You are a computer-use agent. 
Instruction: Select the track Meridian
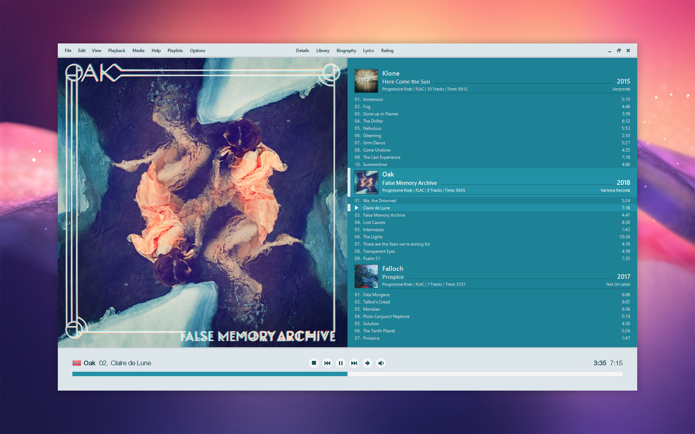pos(492,309)
